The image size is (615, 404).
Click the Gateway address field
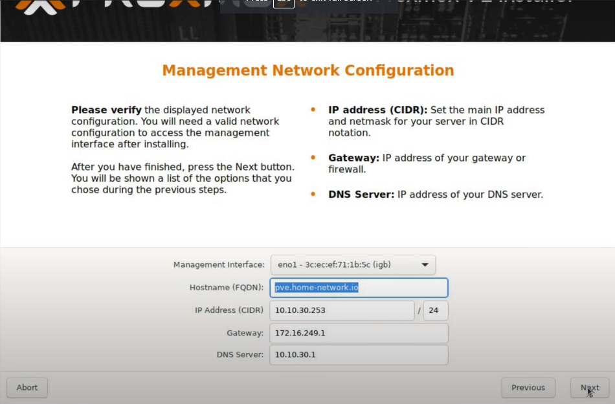pos(359,334)
